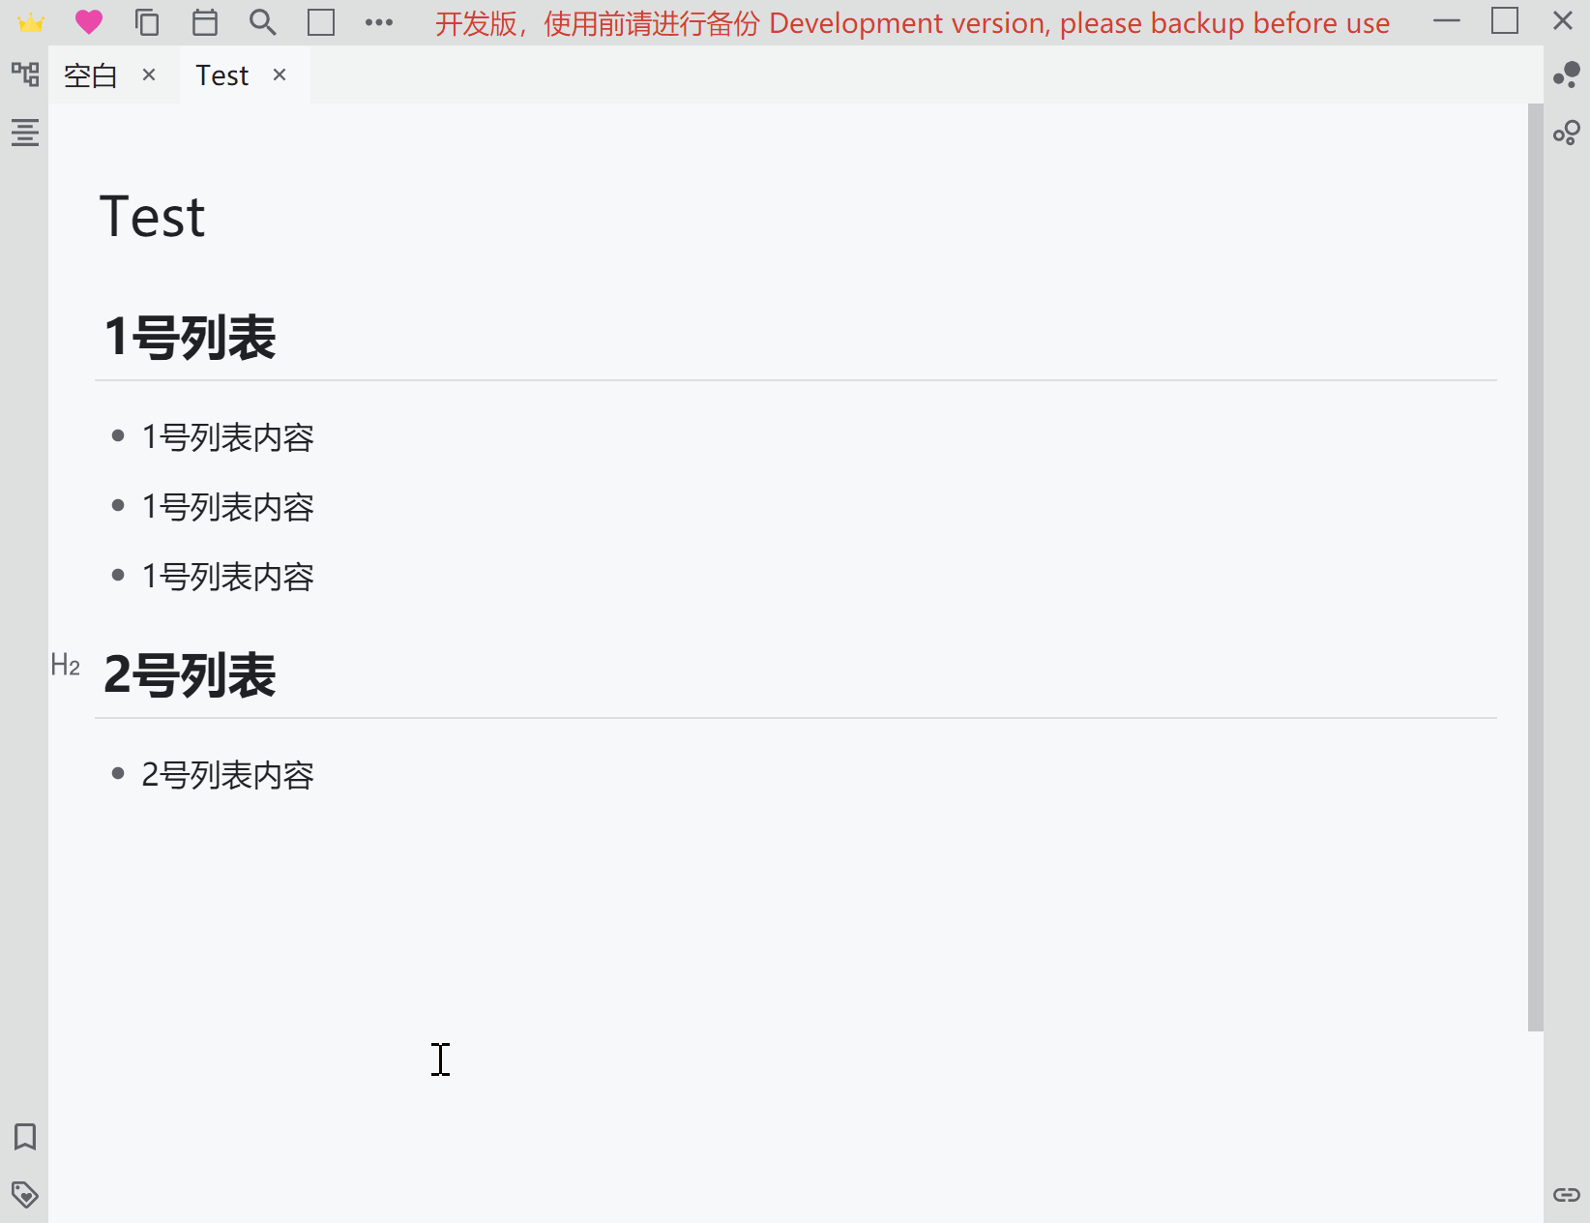Open the calendar daily note icon

click(205, 22)
